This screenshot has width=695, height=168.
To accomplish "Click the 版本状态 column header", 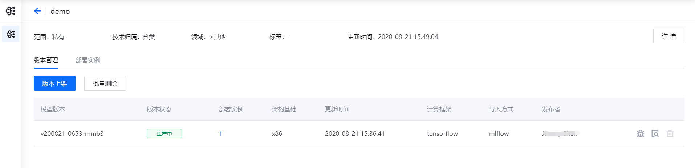I will point(159,109).
